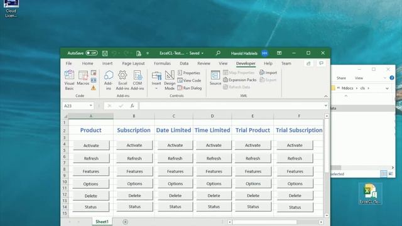Open Excel Add-ins manager
The height and width of the screenshot is (226, 402).
click(122, 80)
